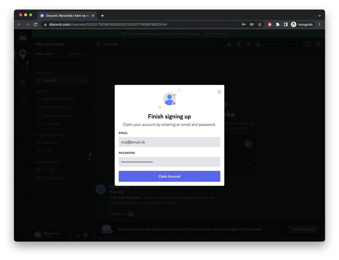Image resolution: width=339 pixels, height=260 pixels.
Task: Collapse the KAMNAMOTORKE.SK category
Action: (x=51, y=135)
